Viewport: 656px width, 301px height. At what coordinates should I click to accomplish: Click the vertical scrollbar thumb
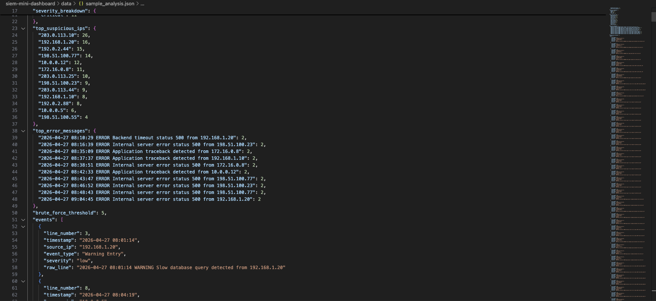(653, 17)
